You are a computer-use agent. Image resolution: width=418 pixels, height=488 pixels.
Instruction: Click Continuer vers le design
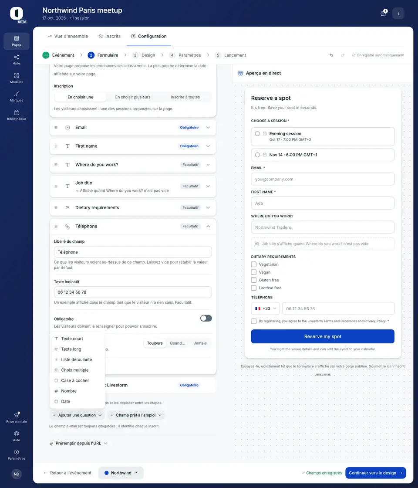coord(376,473)
